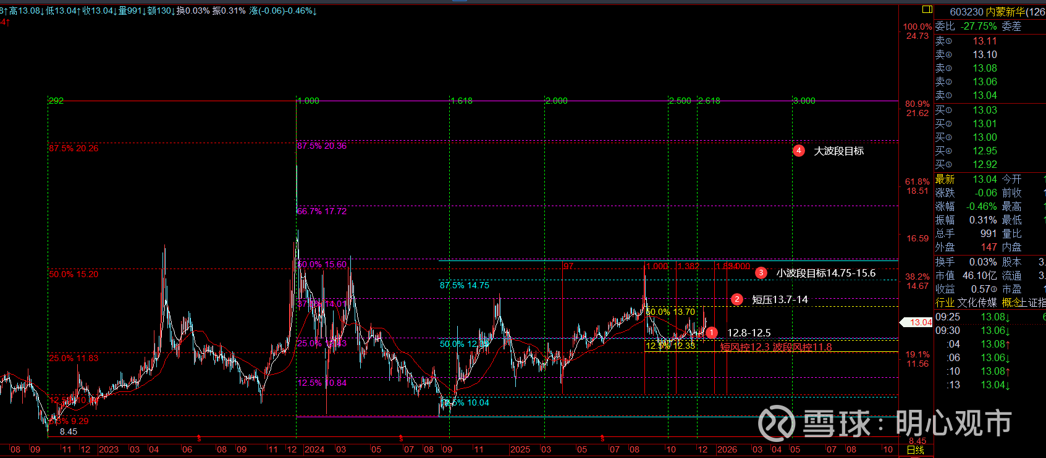Click the 61.8% 18.51 axis label
The height and width of the screenshot is (458, 1046).
point(917,186)
